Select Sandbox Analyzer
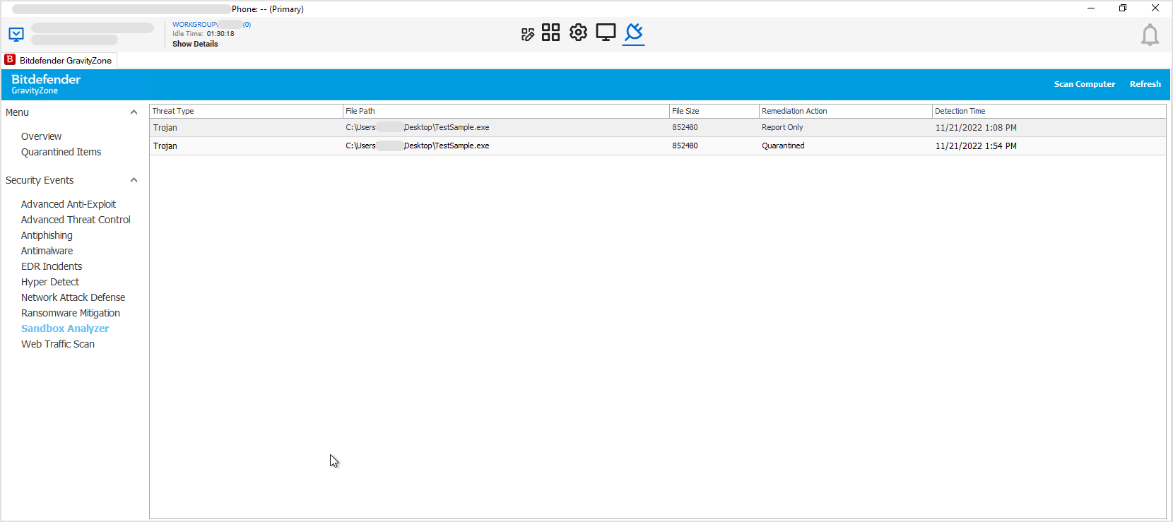 [65, 328]
